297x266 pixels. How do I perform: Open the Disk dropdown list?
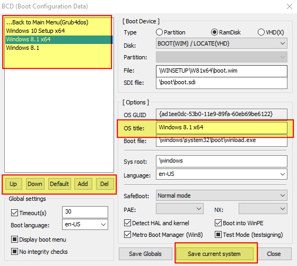(222, 43)
